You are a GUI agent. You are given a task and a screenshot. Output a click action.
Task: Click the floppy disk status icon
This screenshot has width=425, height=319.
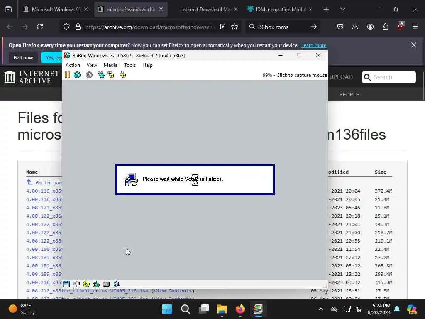coord(66,284)
